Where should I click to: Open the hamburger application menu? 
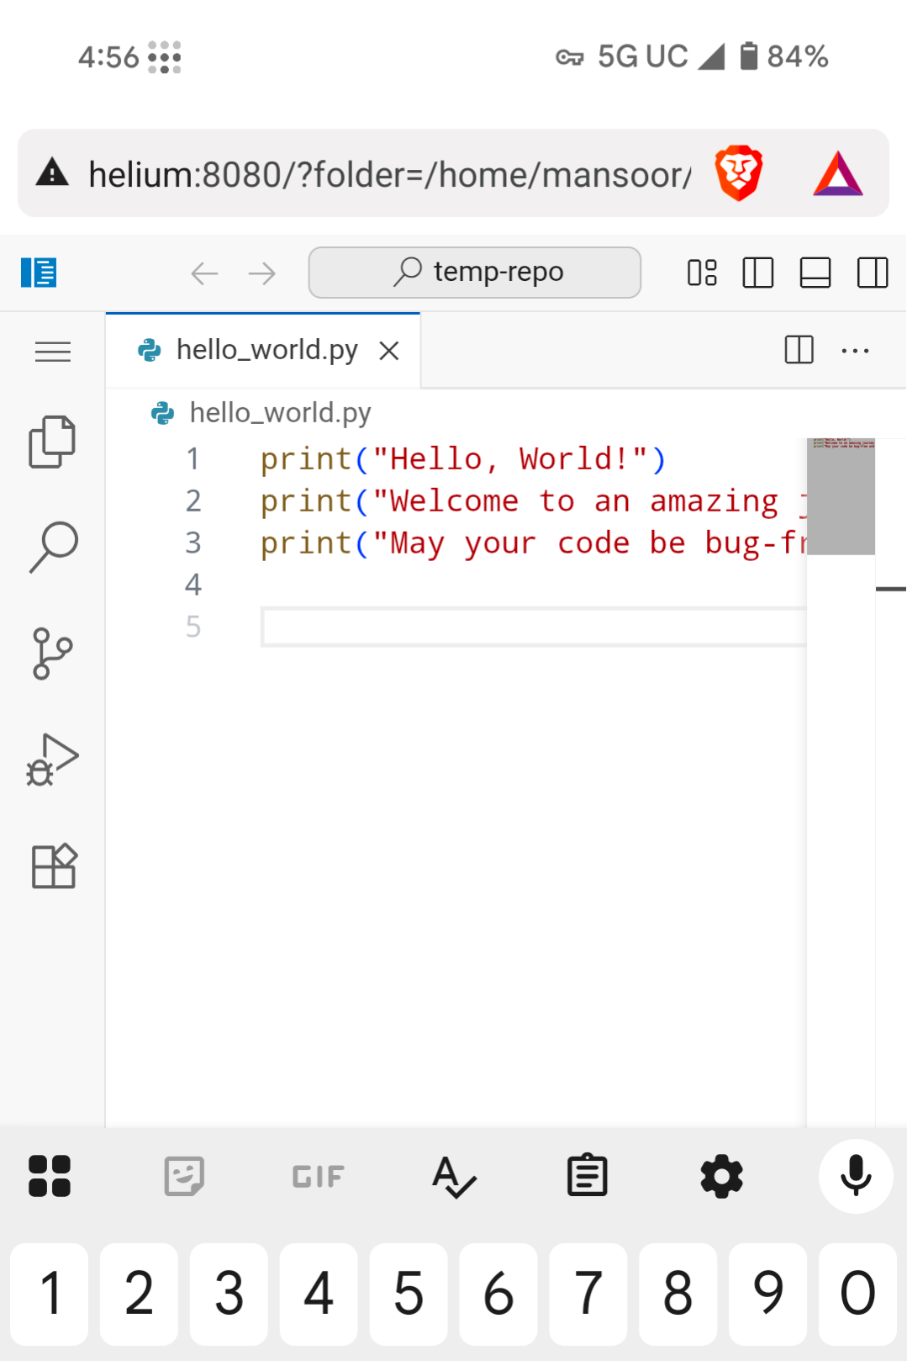[53, 351]
